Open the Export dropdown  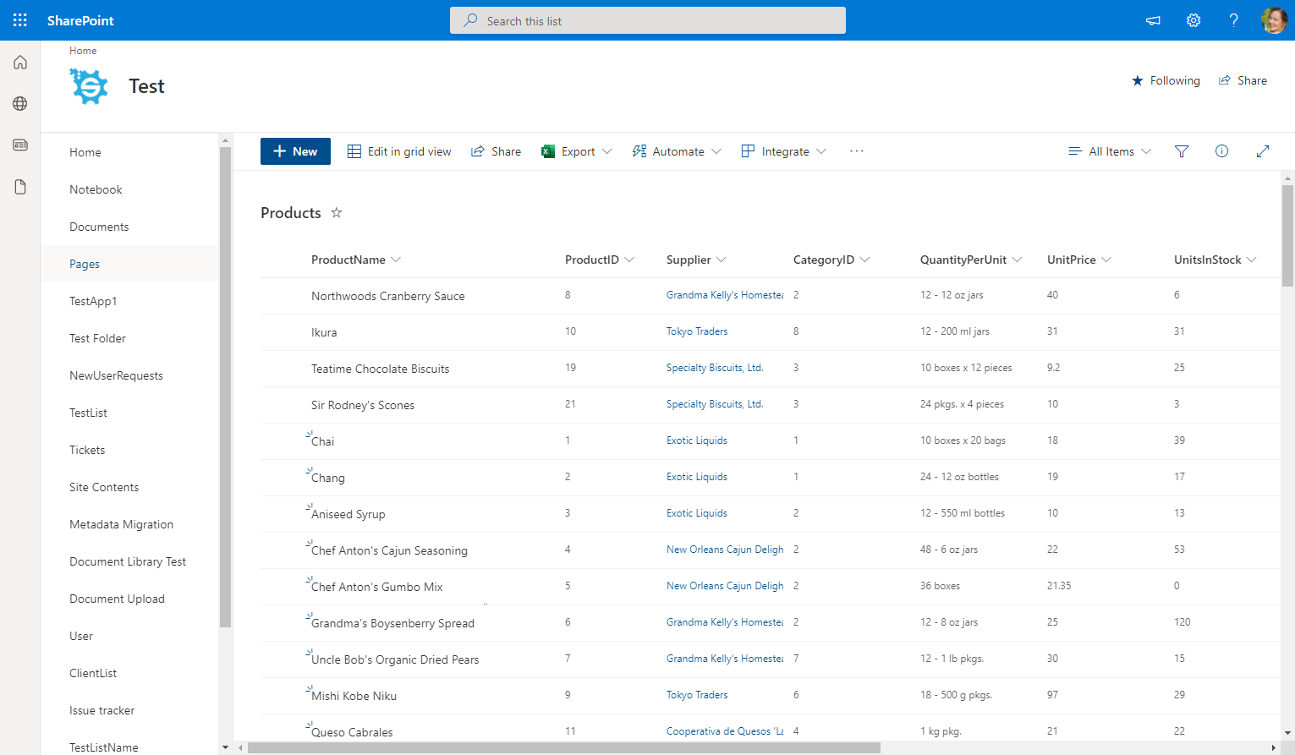click(577, 151)
